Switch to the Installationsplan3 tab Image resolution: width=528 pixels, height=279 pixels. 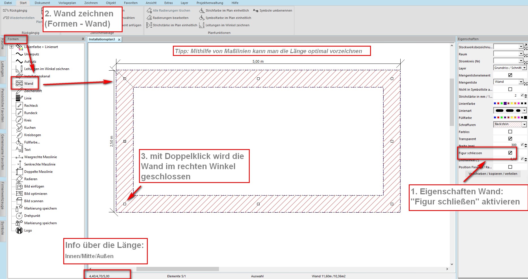pyautogui.click(x=102, y=39)
